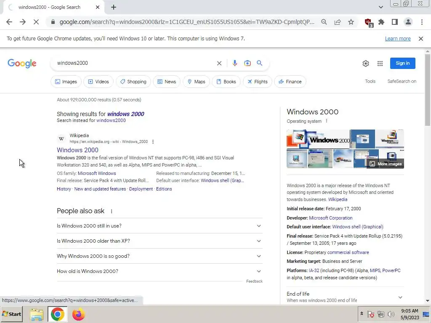Submit search with the magnifier icon
Viewport: 431px width, 323px height.
point(259,63)
